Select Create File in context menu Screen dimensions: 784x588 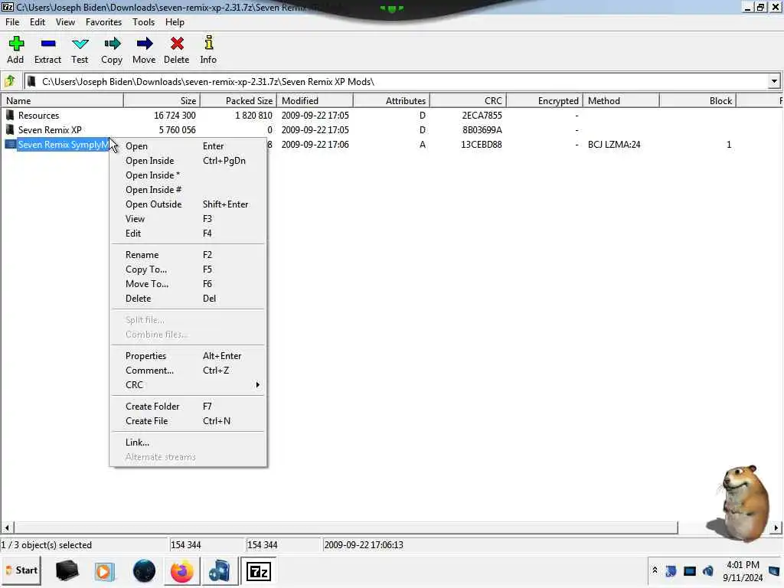(x=188, y=420)
